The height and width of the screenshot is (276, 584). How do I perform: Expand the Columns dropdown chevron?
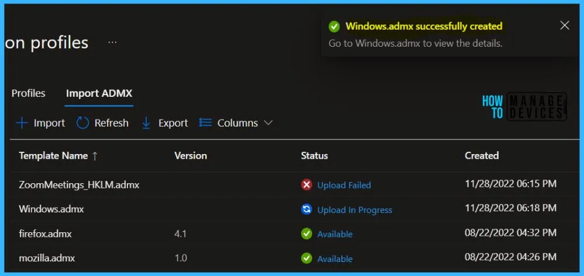point(268,123)
